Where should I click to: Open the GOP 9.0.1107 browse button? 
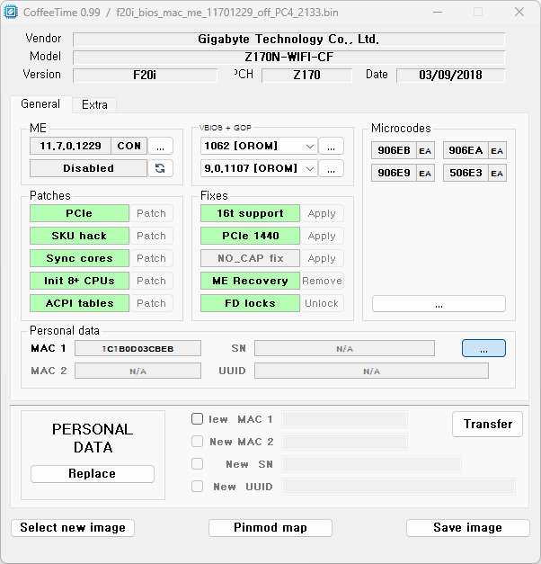[x=331, y=168]
